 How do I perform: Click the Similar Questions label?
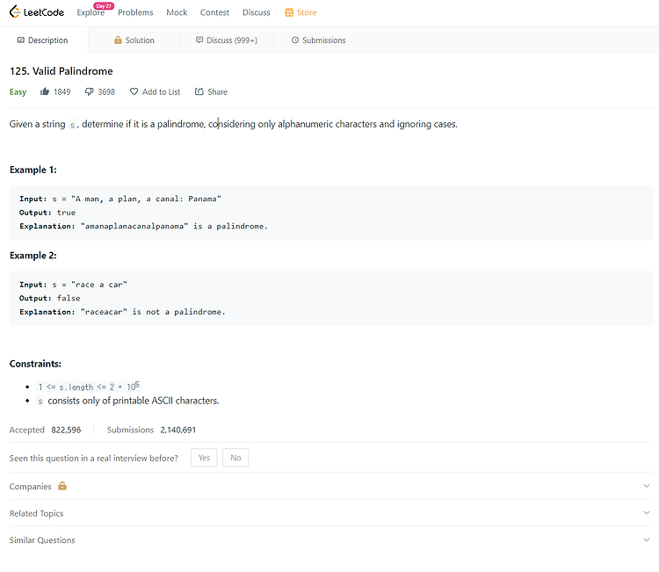[42, 540]
